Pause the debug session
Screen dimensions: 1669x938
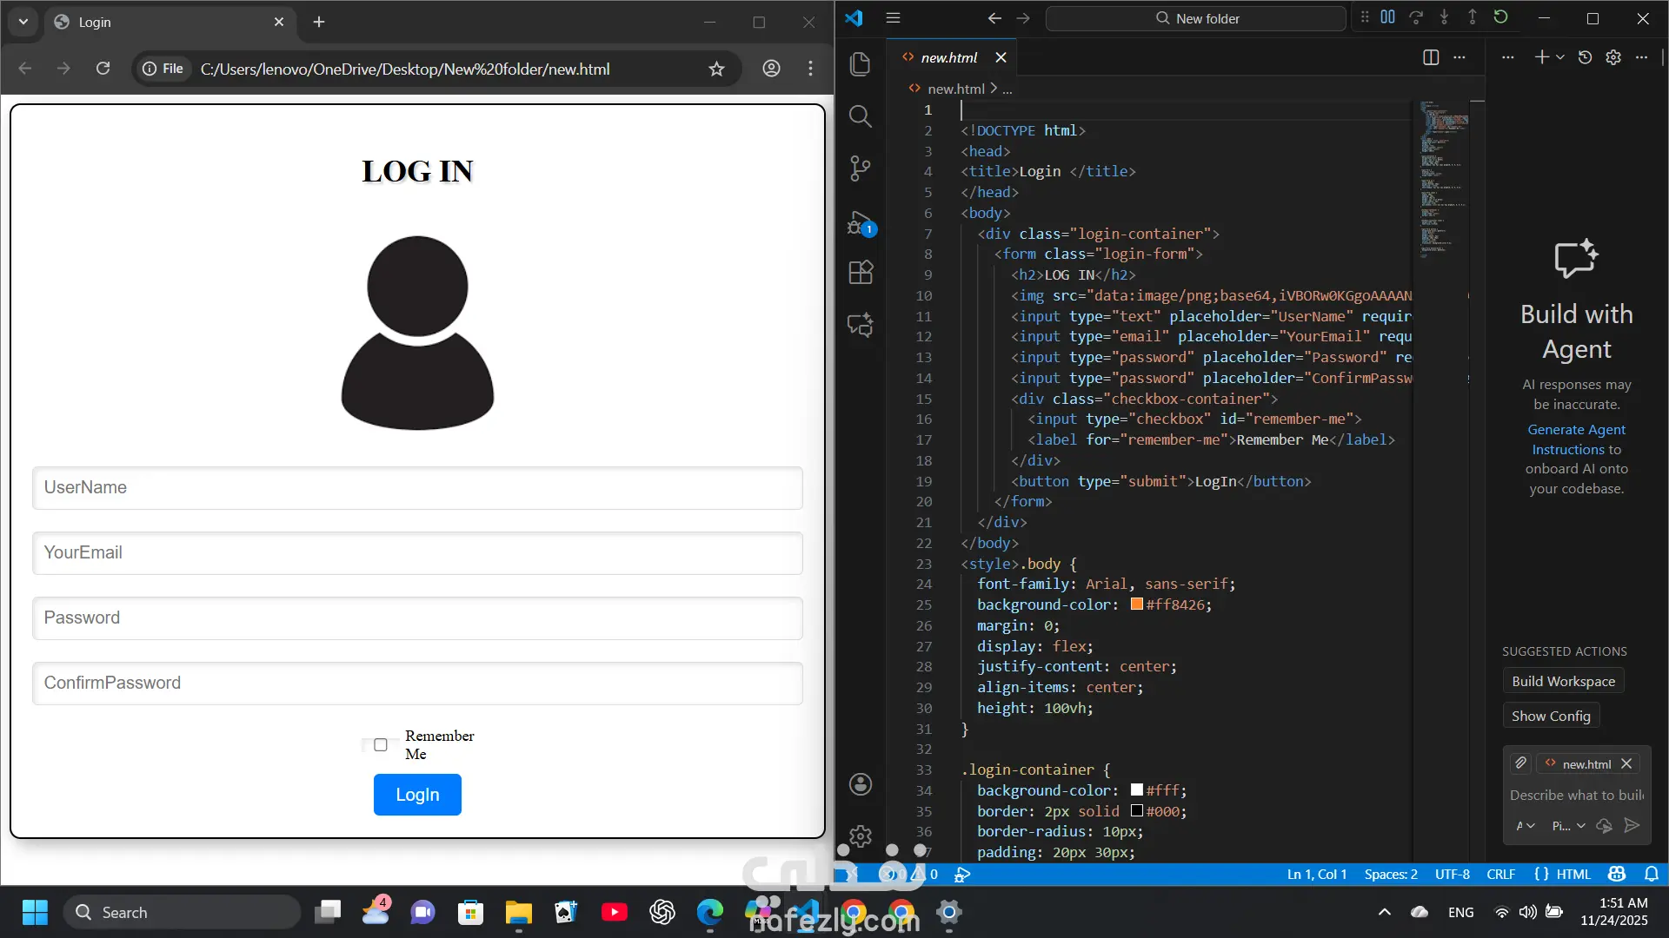1387,17
